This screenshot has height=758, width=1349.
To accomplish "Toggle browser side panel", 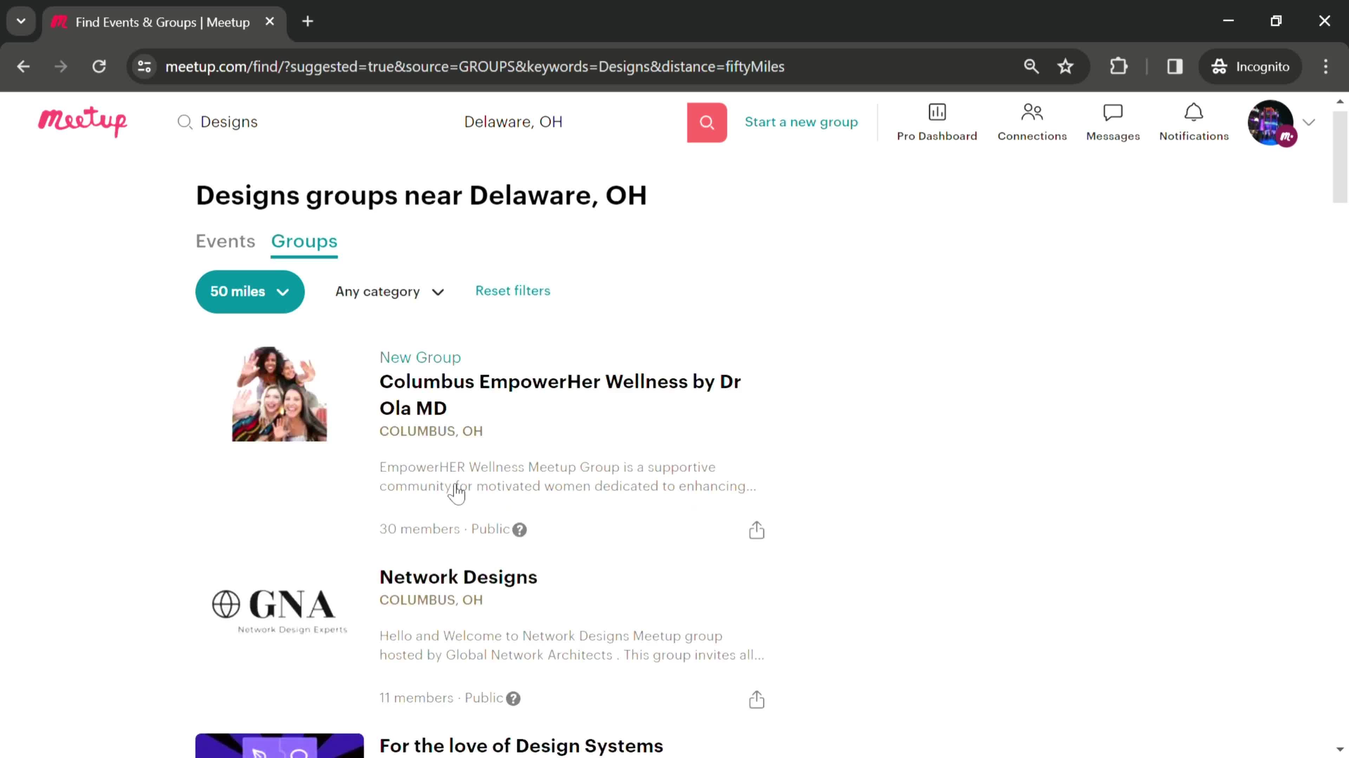I will point(1175,66).
